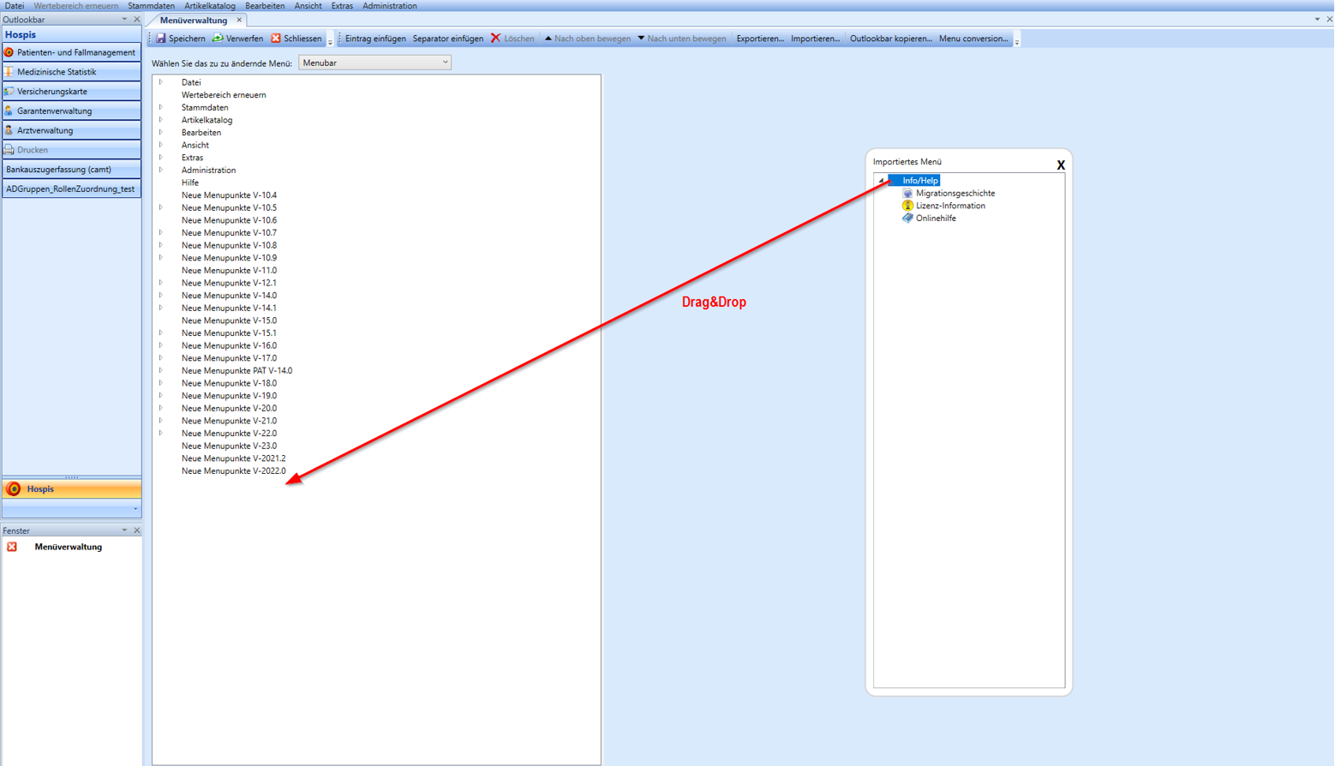Close the Outlookbar panel
The image size is (1335, 766).
pyautogui.click(x=137, y=20)
